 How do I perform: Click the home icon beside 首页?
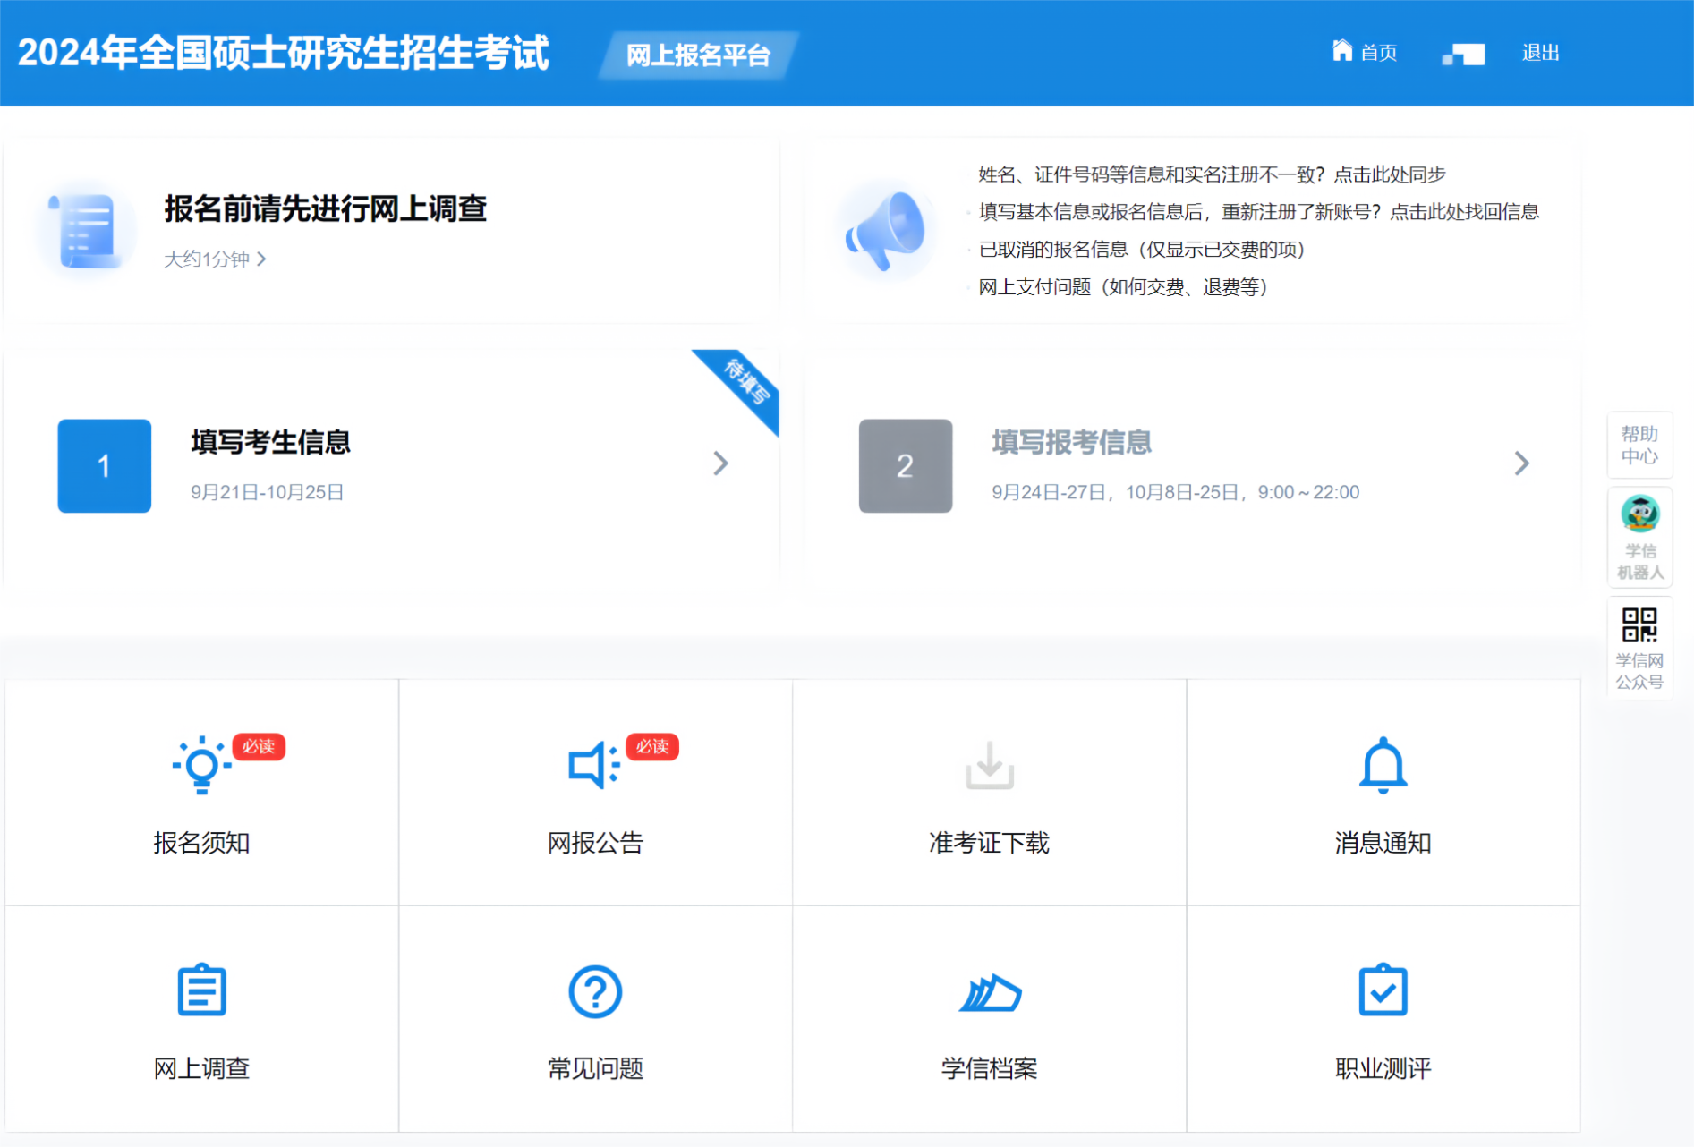(1341, 51)
